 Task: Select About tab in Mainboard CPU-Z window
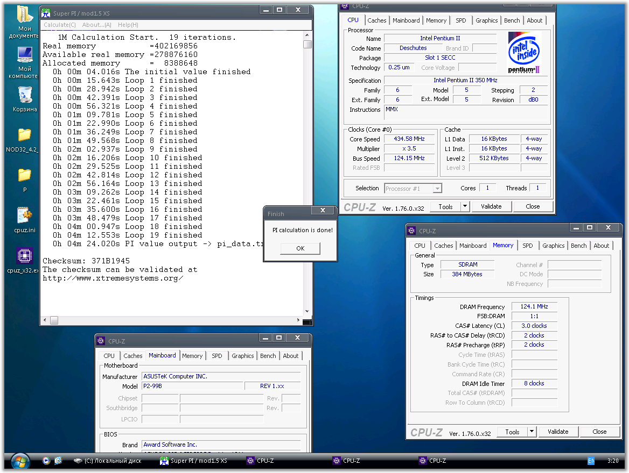pyautogui.click(x=290, y=356)
